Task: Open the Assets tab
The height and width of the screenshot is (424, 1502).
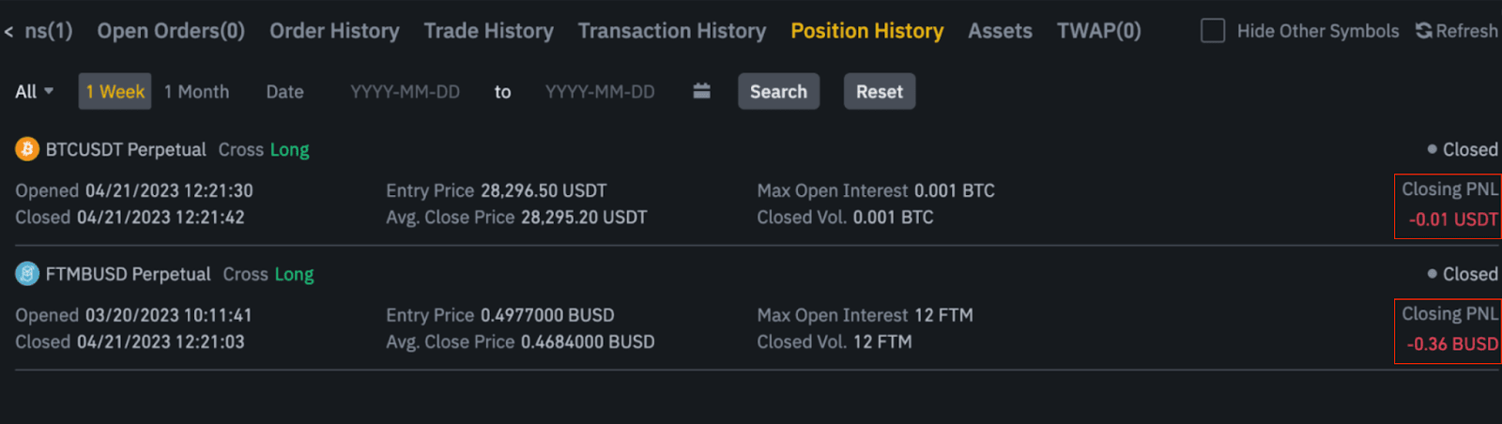Action: [1000, 31]
